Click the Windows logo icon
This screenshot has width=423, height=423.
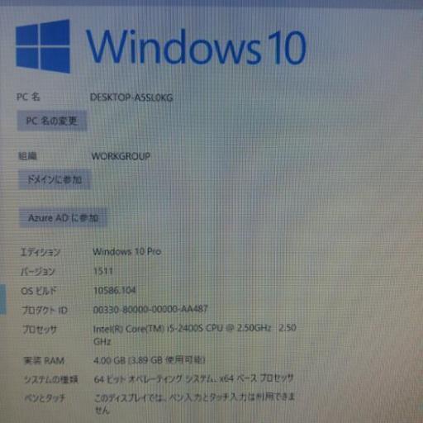pos(43,46)
